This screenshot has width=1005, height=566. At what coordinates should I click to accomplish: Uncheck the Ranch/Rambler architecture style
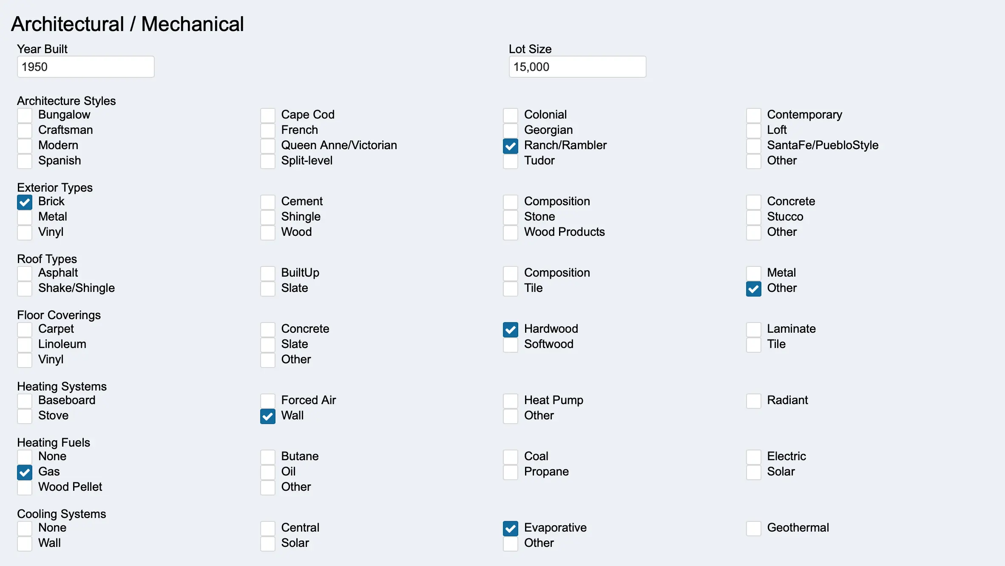pos(510,146)
